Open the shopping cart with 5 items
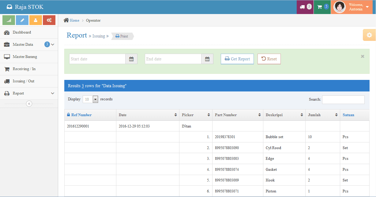Screen dimensions: 376x197 click(322, 7)
